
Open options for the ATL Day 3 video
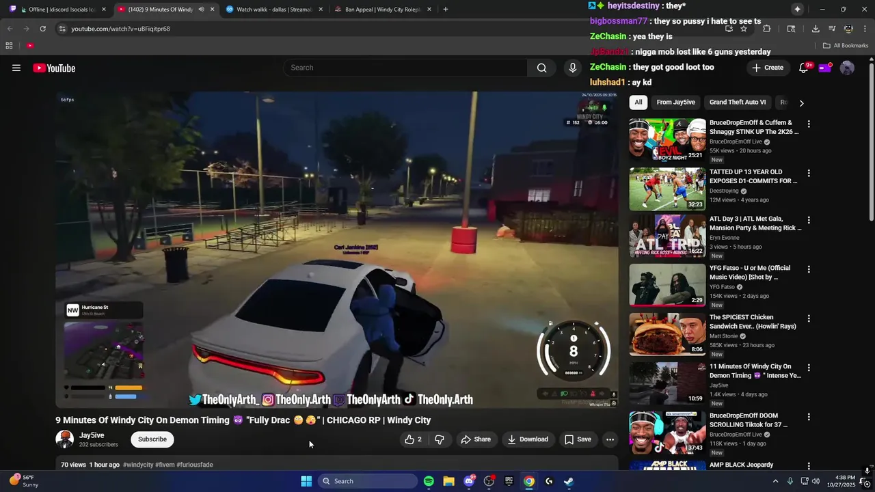pyautogui.click(x=809, y=220)
